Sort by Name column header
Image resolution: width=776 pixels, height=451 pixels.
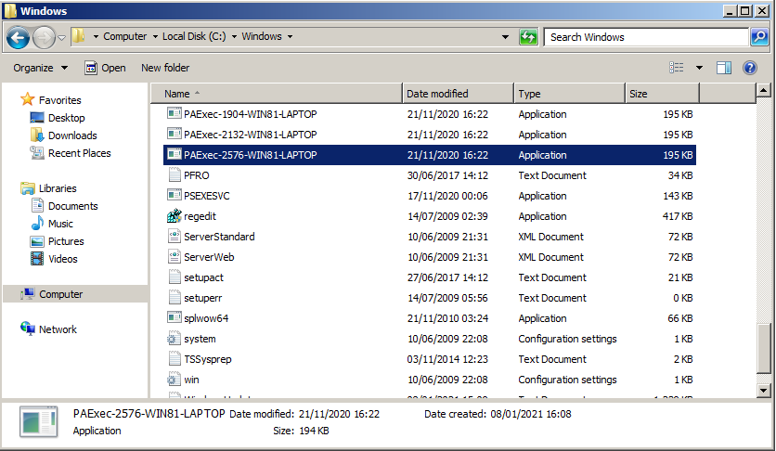tap(277, 94)
